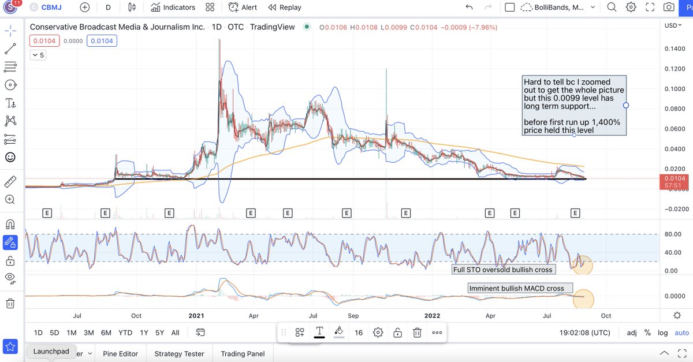Open the prediction and measurement tools
The image size is (693, 362).
tap(10, 139)
